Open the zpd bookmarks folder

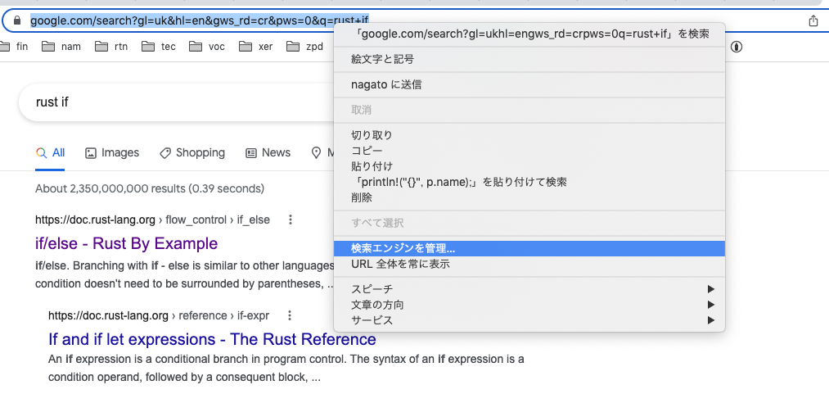pyautogui.click(x=305, y=47)
